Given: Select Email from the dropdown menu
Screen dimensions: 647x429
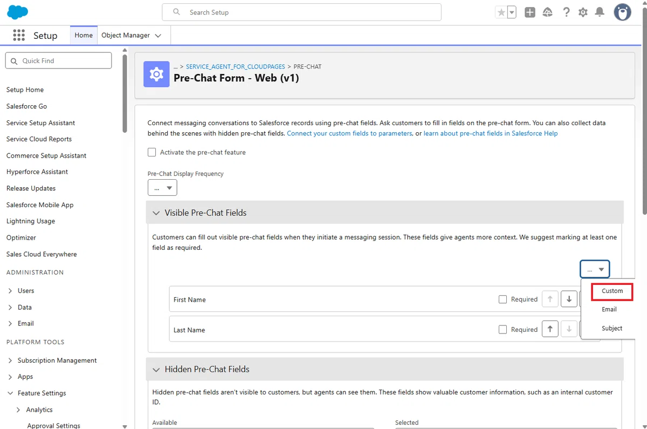Looking at the screenshot, I should (609, 309).
